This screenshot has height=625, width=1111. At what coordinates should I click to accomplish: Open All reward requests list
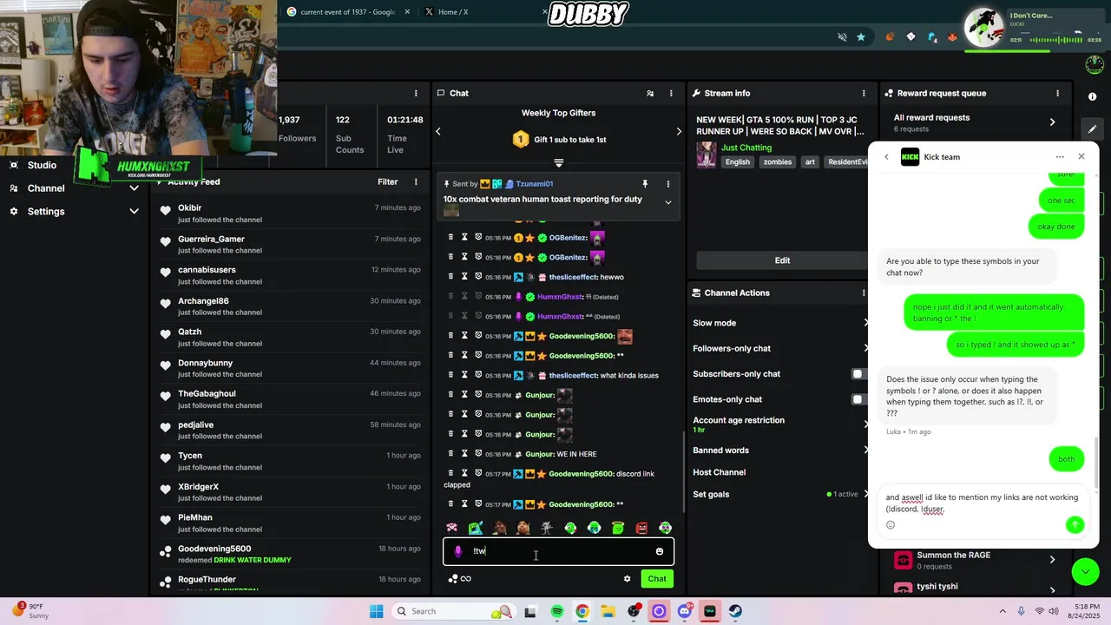coord(975,122)
